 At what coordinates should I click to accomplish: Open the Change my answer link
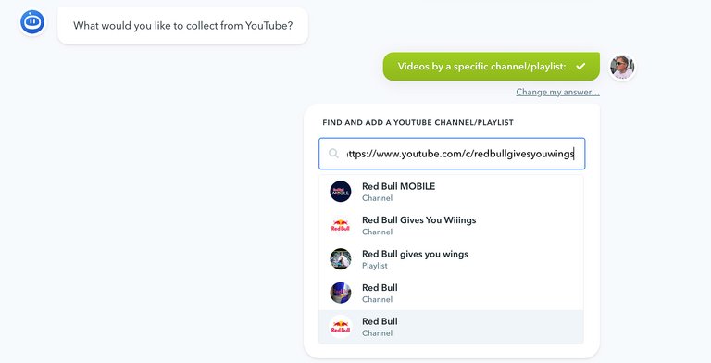coord(557,92)
